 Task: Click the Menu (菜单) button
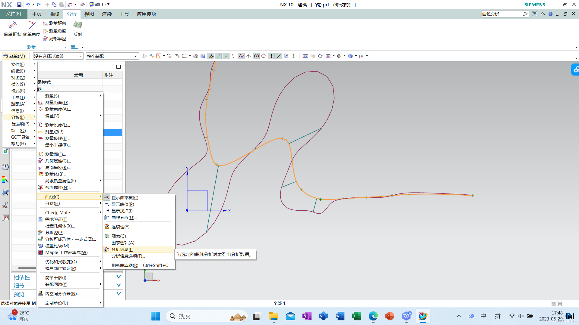15,56
